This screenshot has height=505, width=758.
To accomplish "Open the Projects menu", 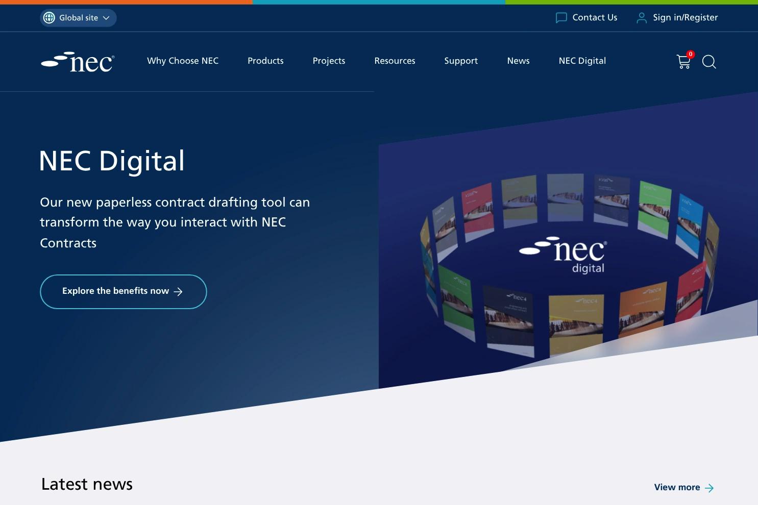I will 329,61.
